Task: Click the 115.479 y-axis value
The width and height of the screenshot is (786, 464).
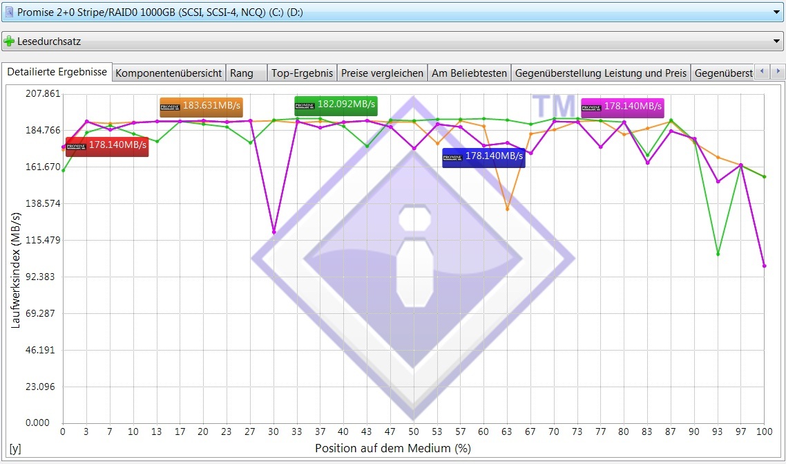Action: point(43,240)
